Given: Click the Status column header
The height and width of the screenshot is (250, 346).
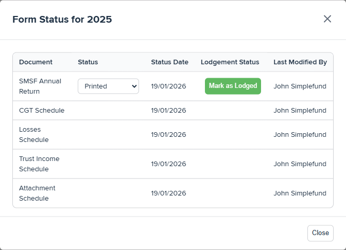Looking at the screenshot, I should pos(88,62).
